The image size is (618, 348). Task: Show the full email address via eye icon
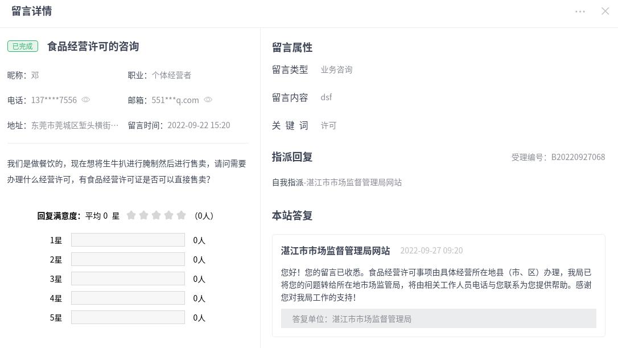coord(208,100)
